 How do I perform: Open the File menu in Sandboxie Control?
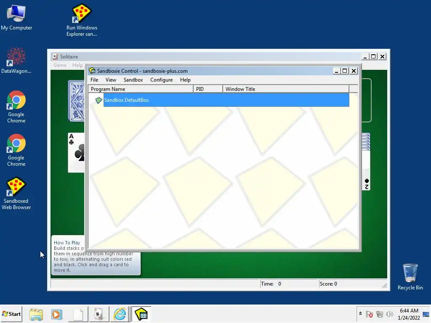94,80
